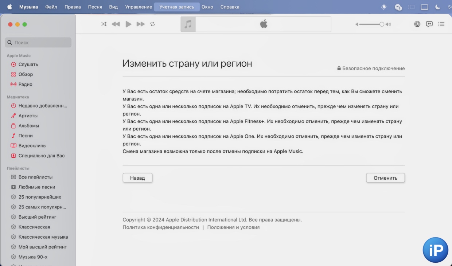Image resolution: width=452 pixels, height=266 pixels.
Task: Open the Справка menu
Action: [230, 7]
